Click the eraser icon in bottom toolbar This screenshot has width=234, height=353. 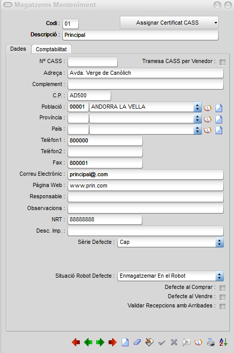[x=137, y=342]
